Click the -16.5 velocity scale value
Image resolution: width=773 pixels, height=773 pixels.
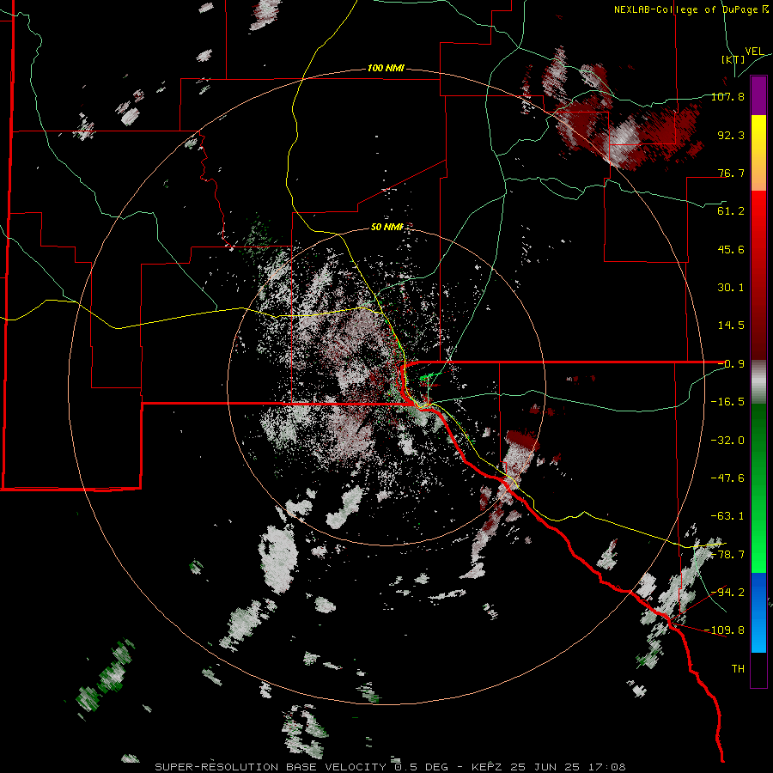[727, 402]
